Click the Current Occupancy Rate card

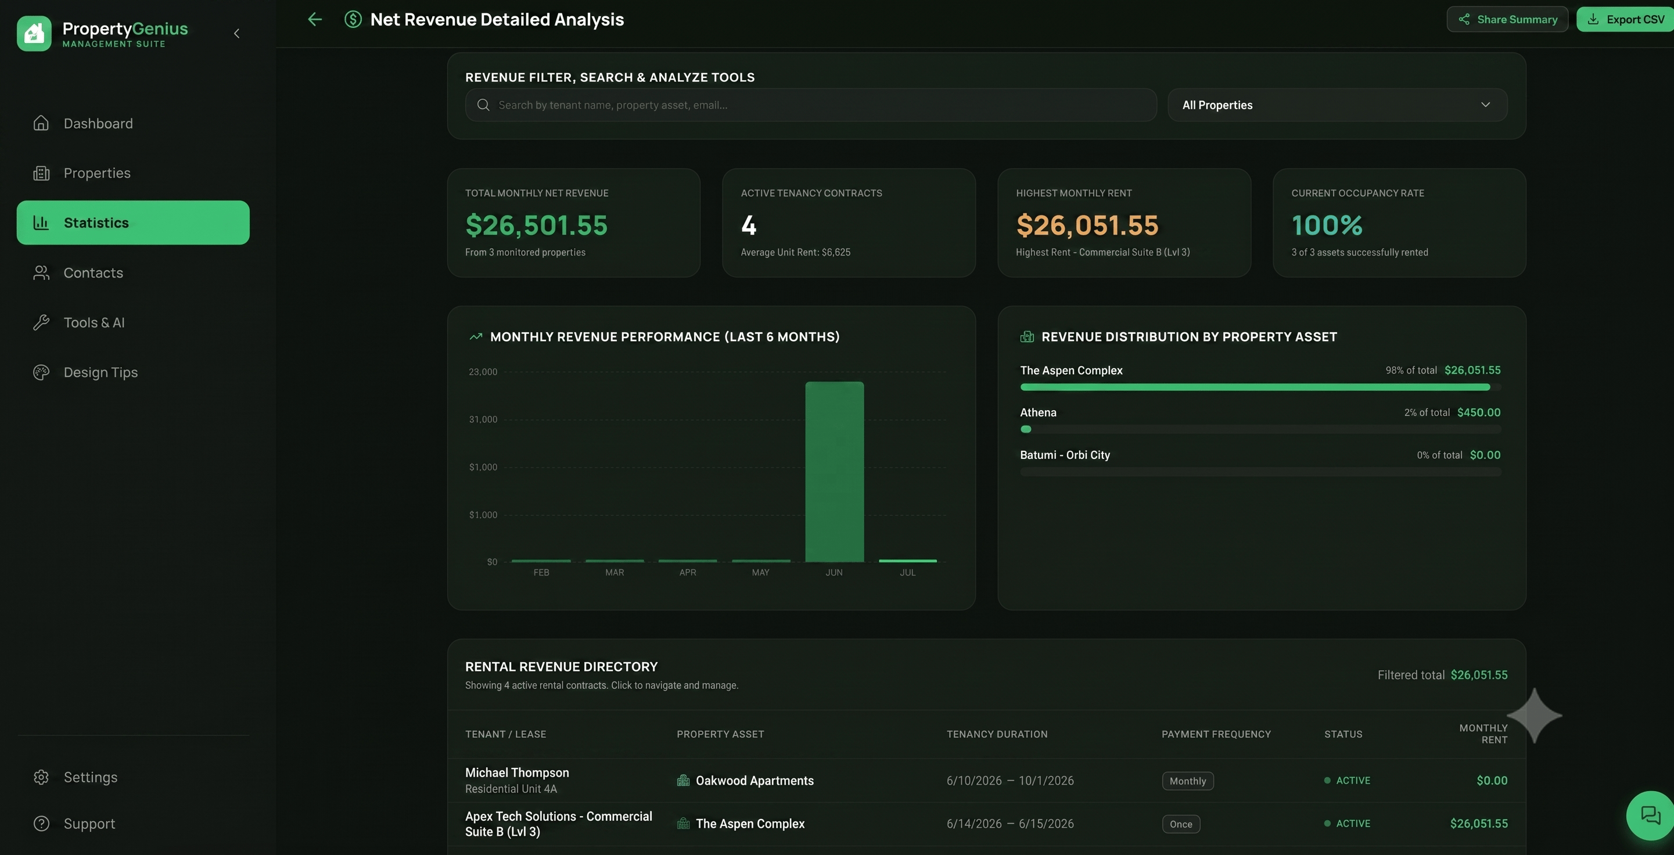(1399, 223)
